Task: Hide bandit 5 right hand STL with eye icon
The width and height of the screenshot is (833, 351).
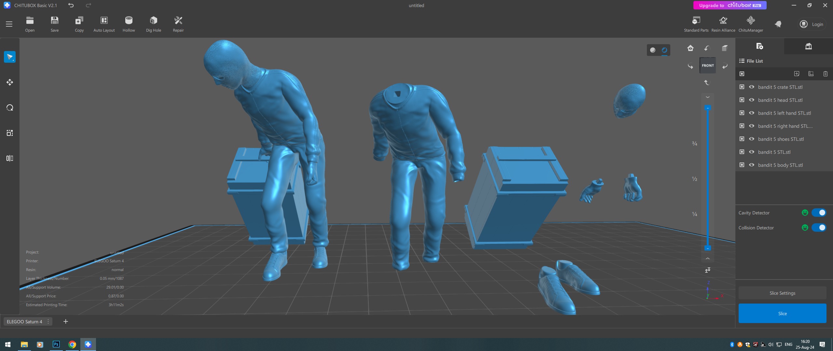Action: point(752,126)
